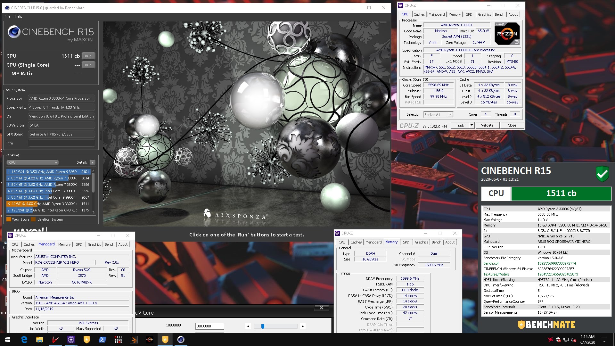Click the orange Your Score legend swatch
Image resolution: width=615 pixels, height=346 pixels.
point(9,219)
